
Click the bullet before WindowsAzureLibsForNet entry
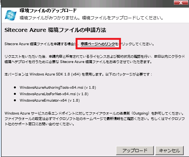pyautogui.click(x=15, y=94)
